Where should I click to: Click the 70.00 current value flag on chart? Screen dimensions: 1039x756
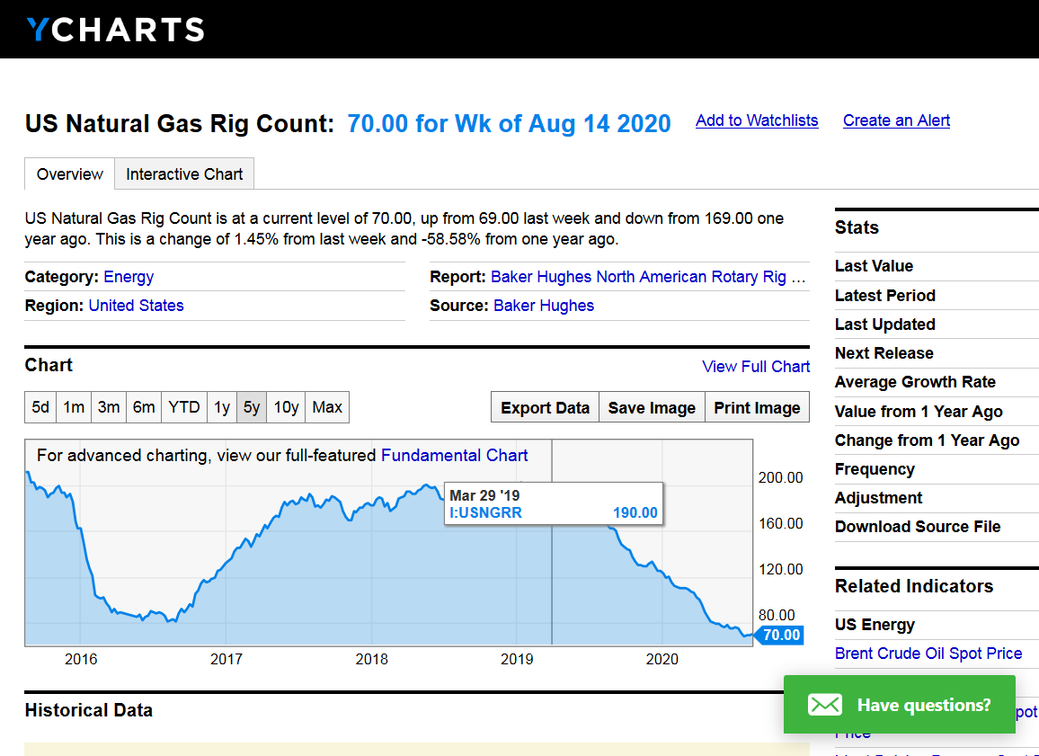click(x=779, y=635)
